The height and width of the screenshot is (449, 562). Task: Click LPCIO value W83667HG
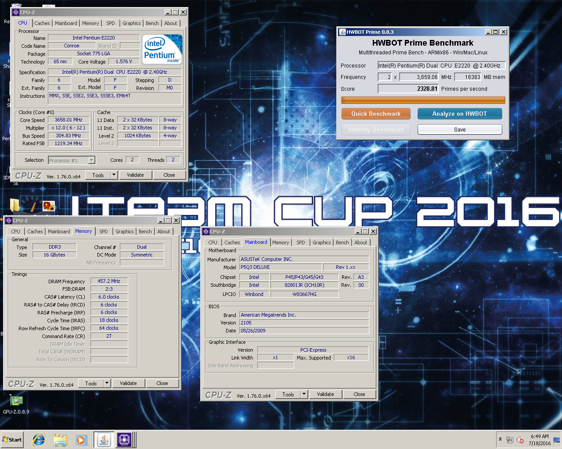point(304,294)
